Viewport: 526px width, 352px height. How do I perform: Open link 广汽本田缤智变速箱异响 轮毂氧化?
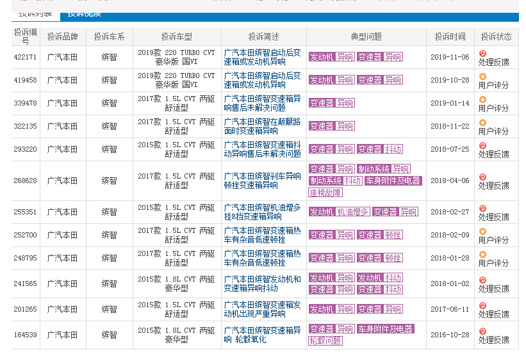coord(262,335)
